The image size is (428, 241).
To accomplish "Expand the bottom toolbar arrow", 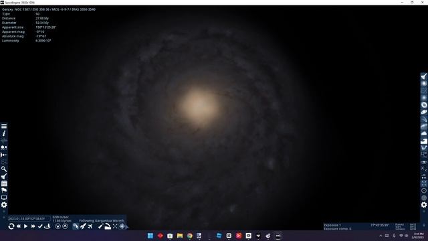I will pos(127,226).
